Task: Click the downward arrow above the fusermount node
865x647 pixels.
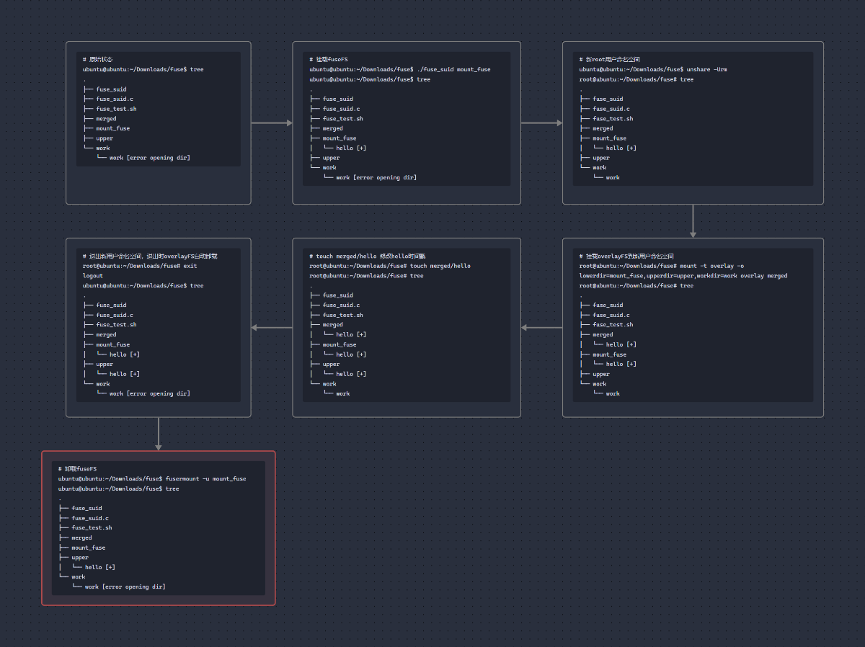Action: [159, 434]
